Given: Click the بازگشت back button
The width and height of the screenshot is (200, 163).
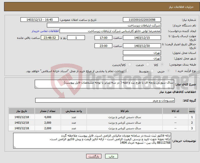Looking at the screenshot, I should point(94,156).
